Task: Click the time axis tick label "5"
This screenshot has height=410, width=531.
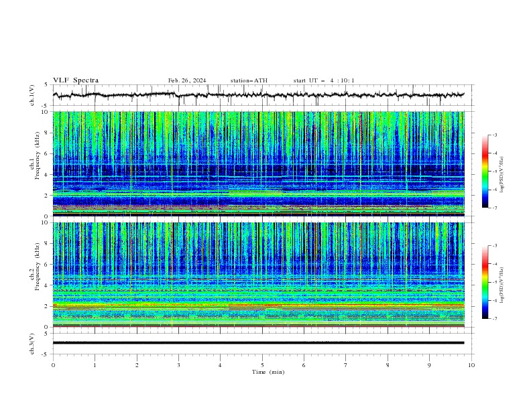Action: [x=262, y=365]
